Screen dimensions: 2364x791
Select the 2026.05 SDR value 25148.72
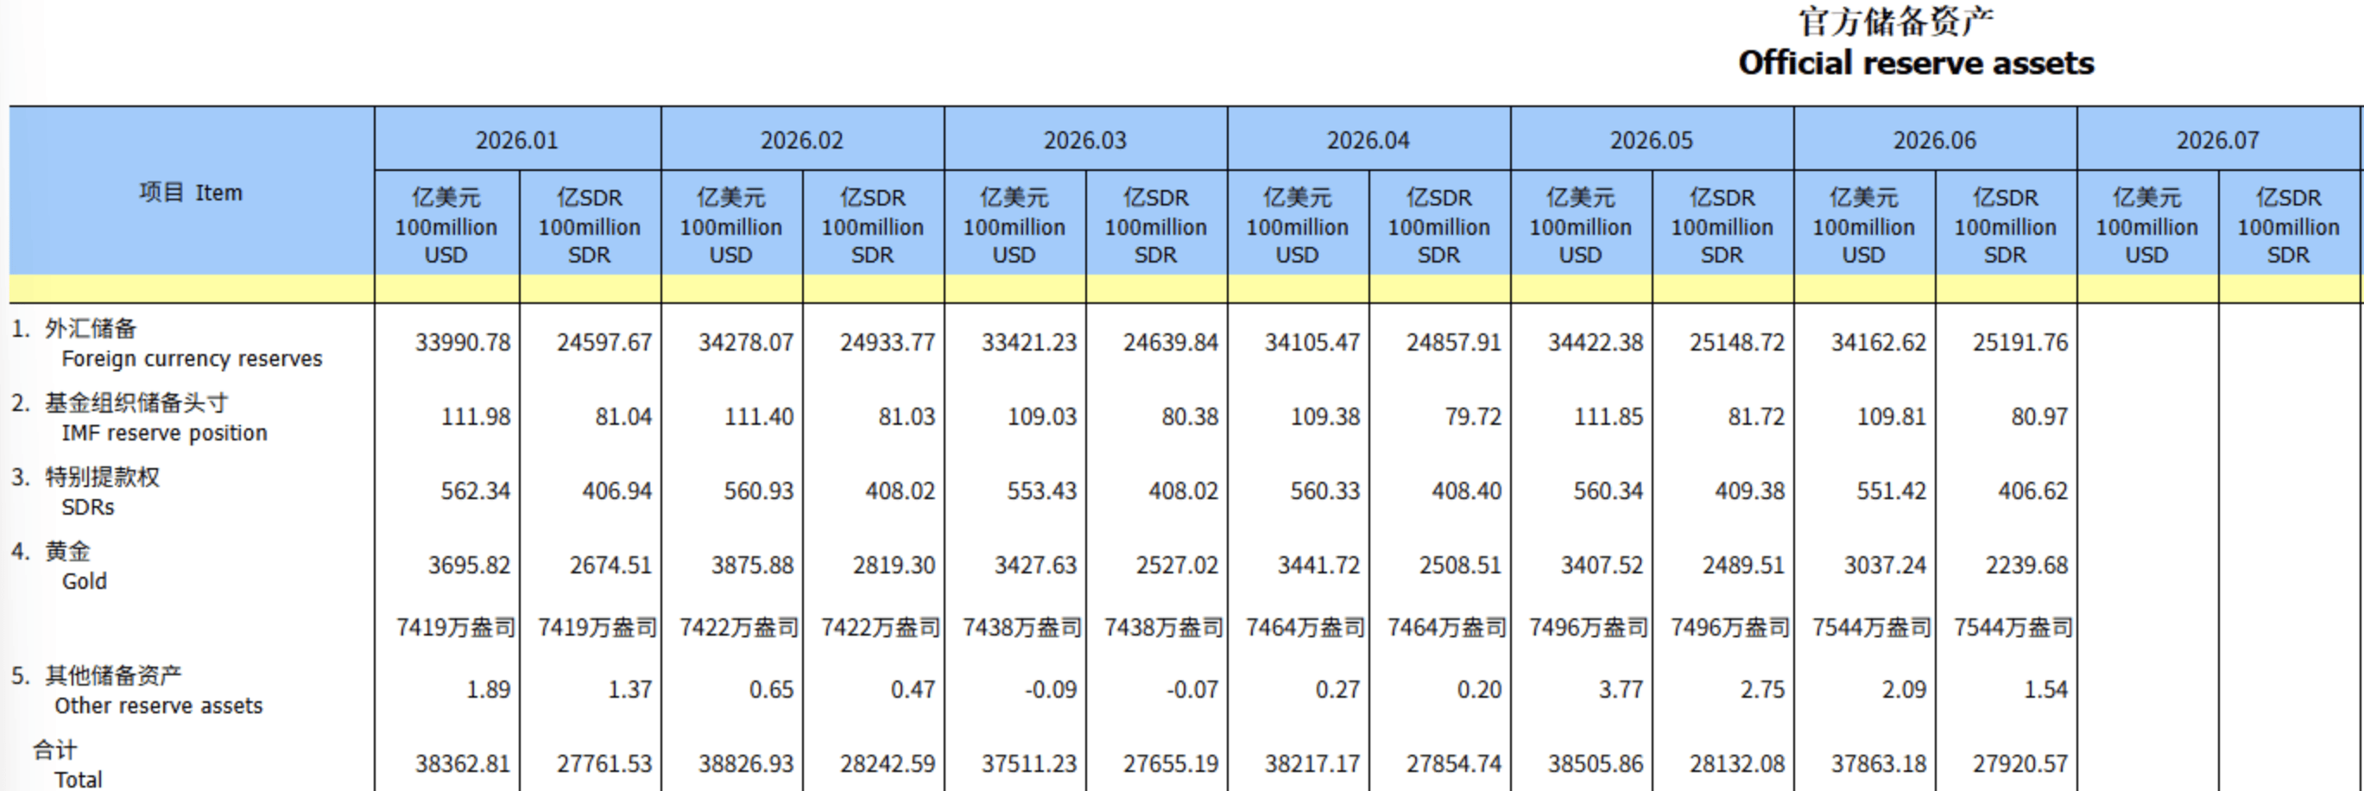click(x=1737, y=342)
